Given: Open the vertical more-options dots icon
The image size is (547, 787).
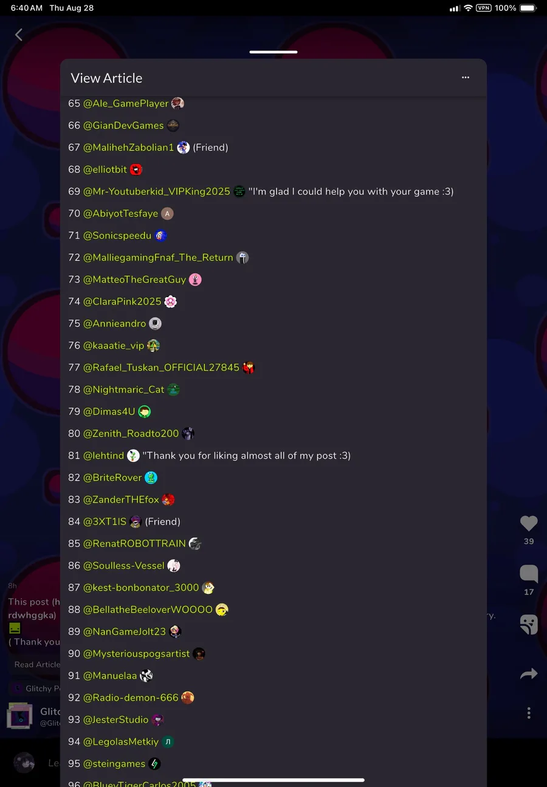Looking at the screenshot, I should (x=529, y=713).
